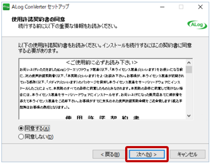The image size is (211, 164).
Task: Click the disabled maximize window button
Action: (x=181, y=7)
